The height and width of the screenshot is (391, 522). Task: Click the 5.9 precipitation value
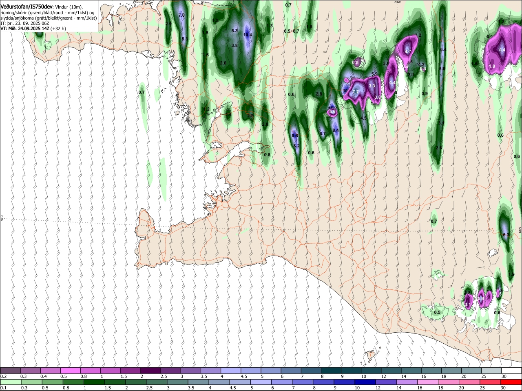[x=375, y=74]
